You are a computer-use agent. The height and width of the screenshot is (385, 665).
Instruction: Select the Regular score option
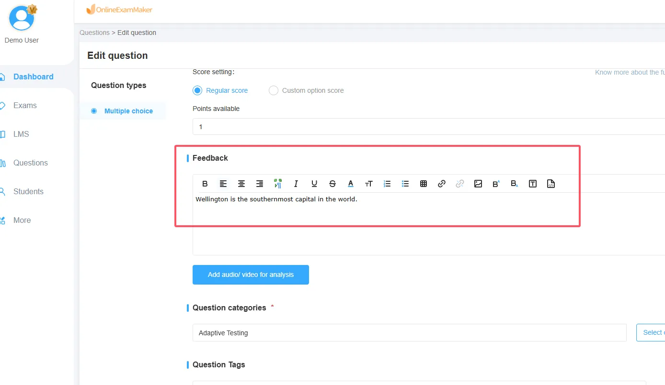[x=197, y=90]
